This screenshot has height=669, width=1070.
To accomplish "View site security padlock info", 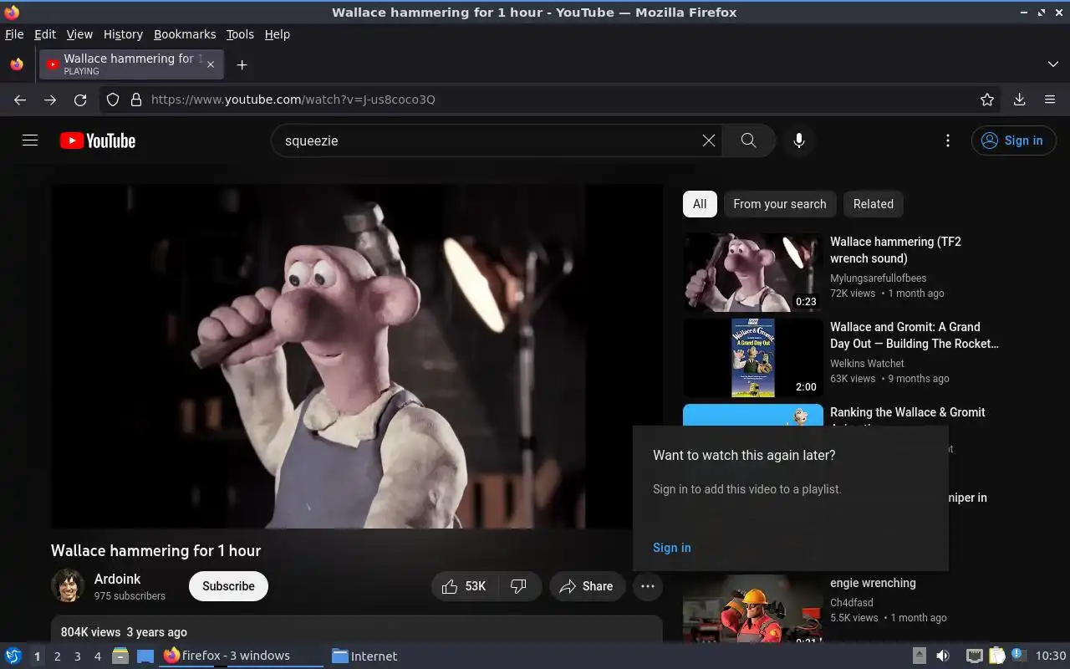I will [136, 100].
